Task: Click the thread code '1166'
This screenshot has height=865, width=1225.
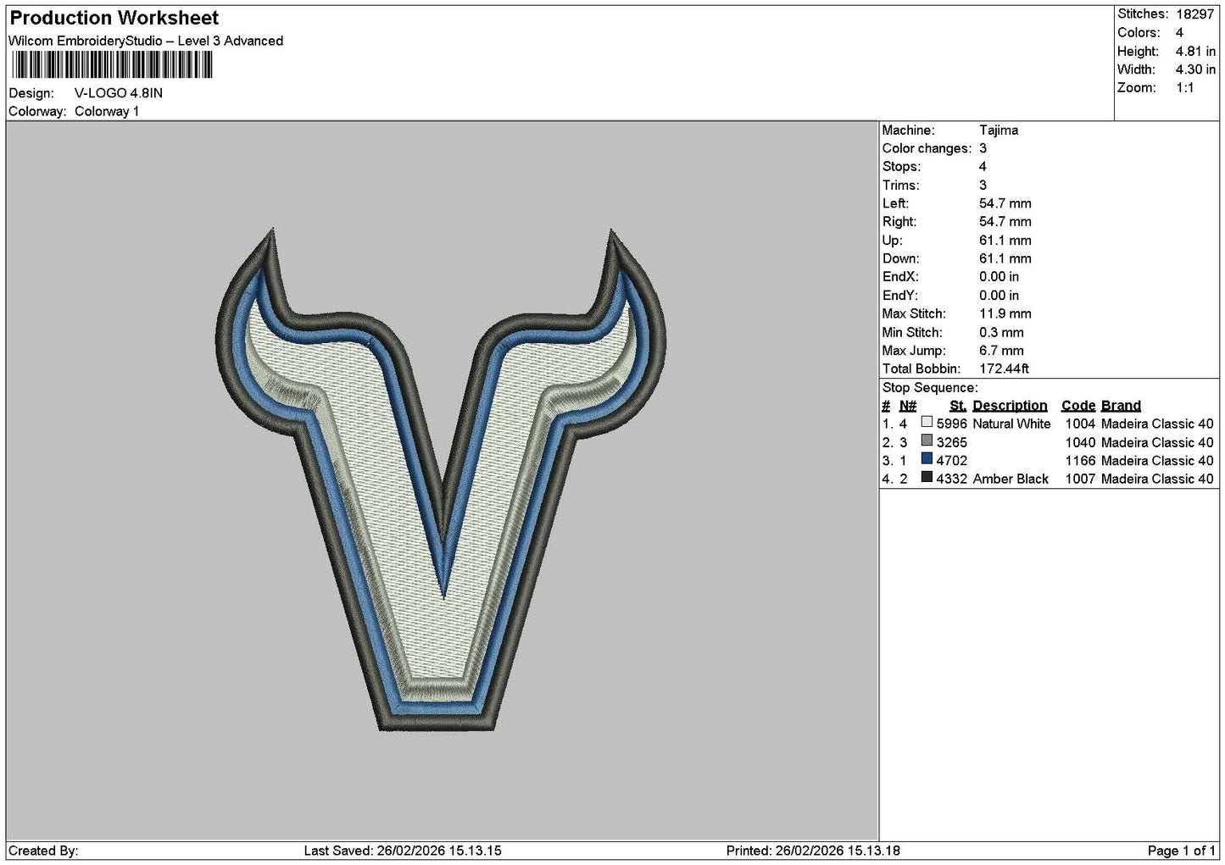Action: pyautogui.click(x=1080, y=461)
